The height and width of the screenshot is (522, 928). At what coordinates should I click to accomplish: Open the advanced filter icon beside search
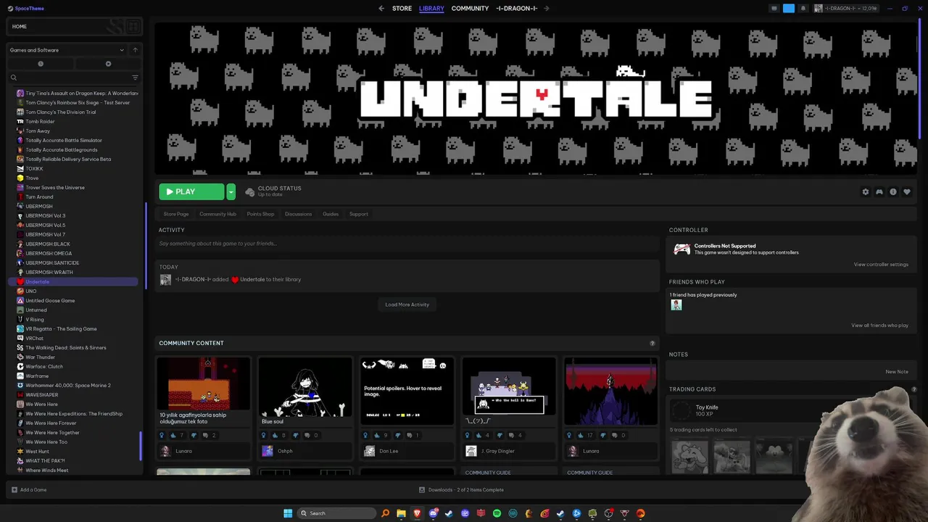135,78
